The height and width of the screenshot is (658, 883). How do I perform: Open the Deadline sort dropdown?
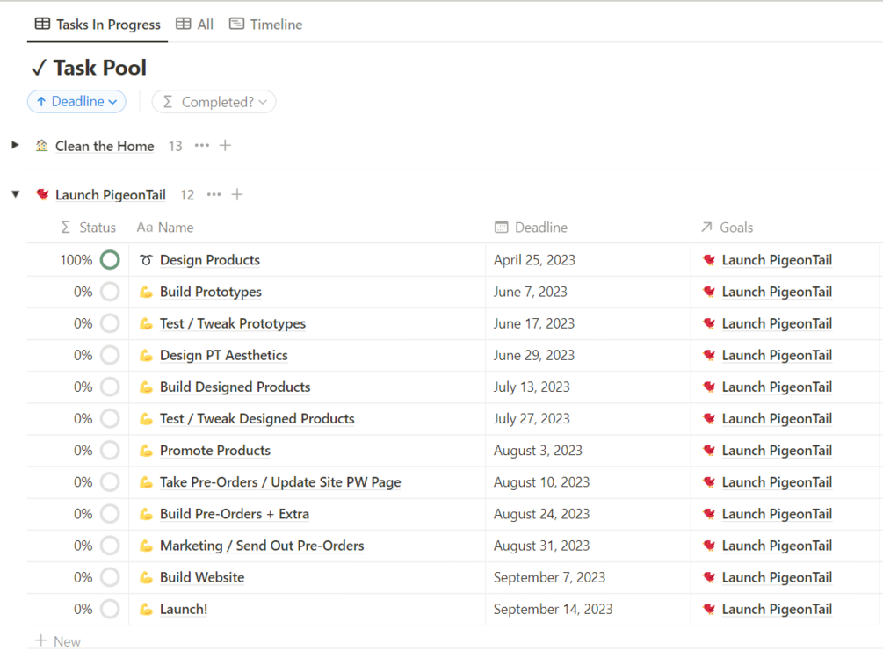(76, 102)
